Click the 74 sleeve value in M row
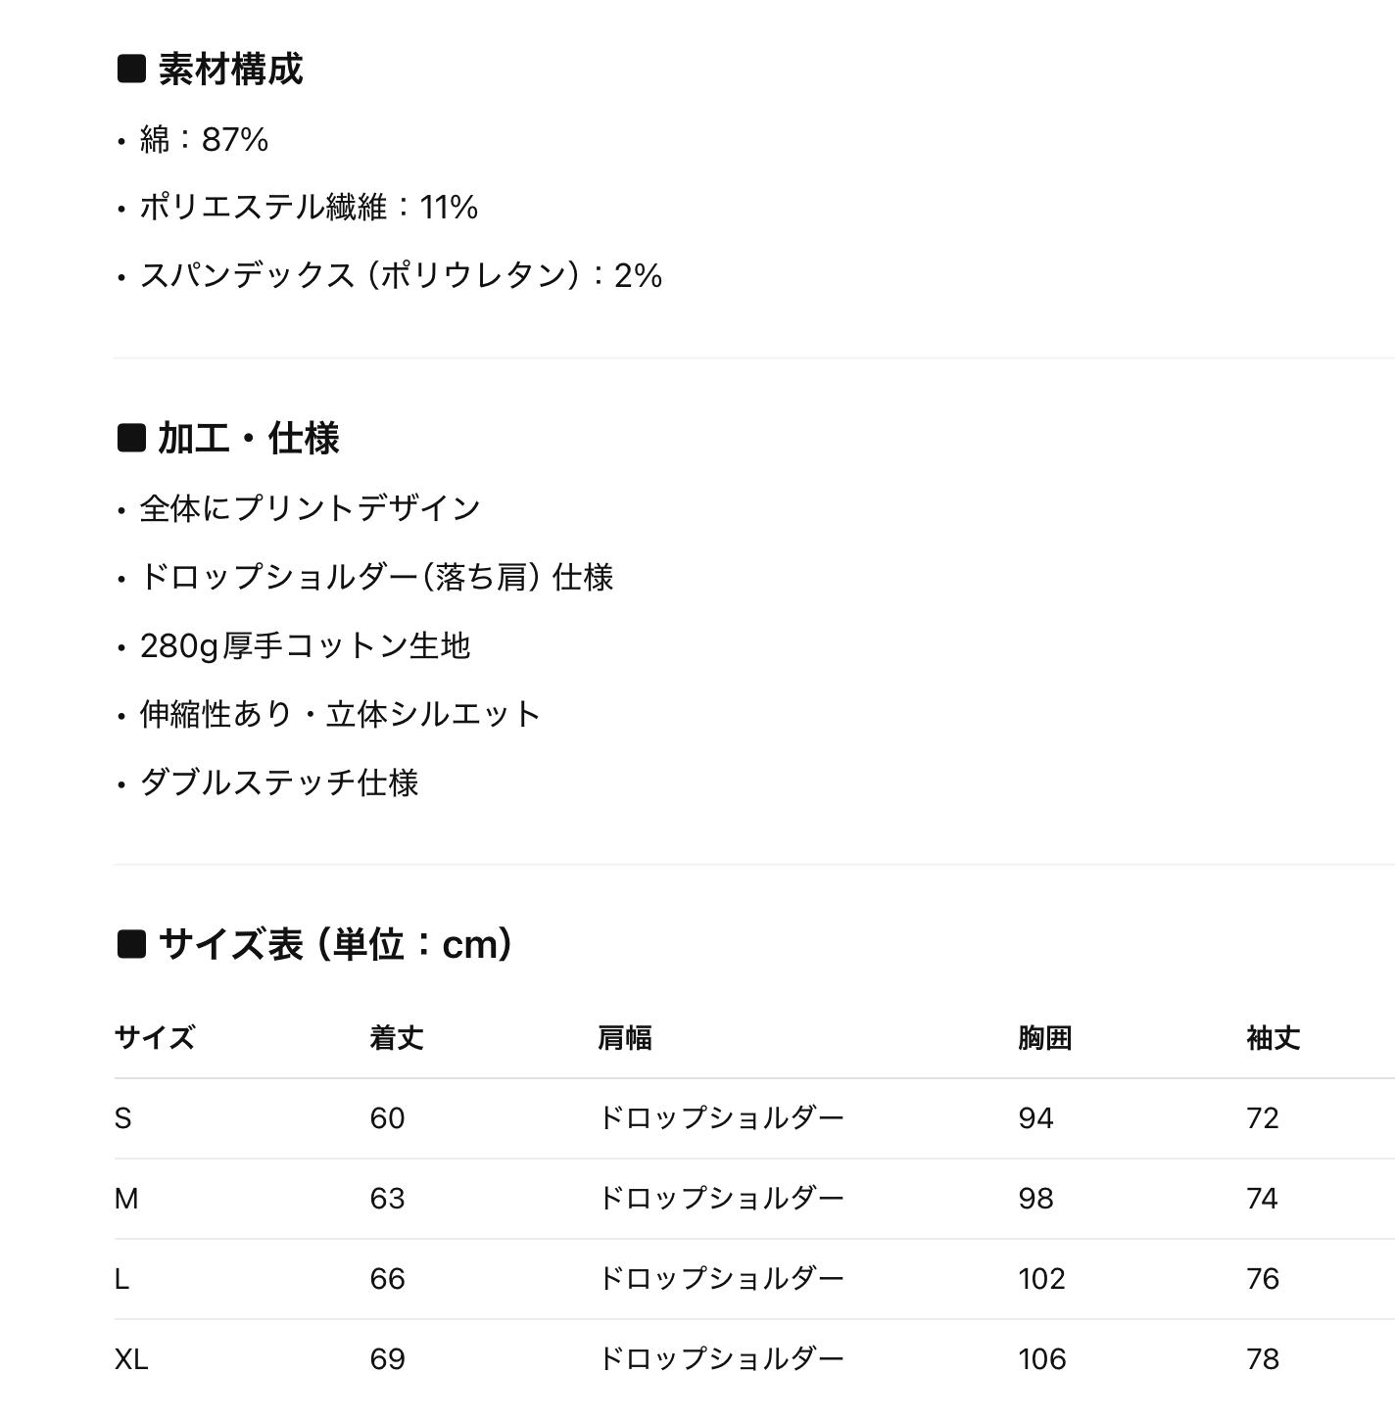The width and height of the screenshot is (1395, 1421). point(1262,1199)
